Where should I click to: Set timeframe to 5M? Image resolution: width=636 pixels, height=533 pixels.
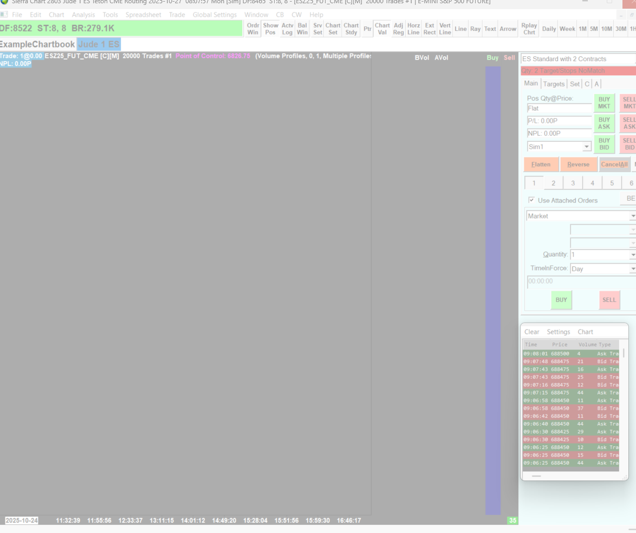point(594,29)
